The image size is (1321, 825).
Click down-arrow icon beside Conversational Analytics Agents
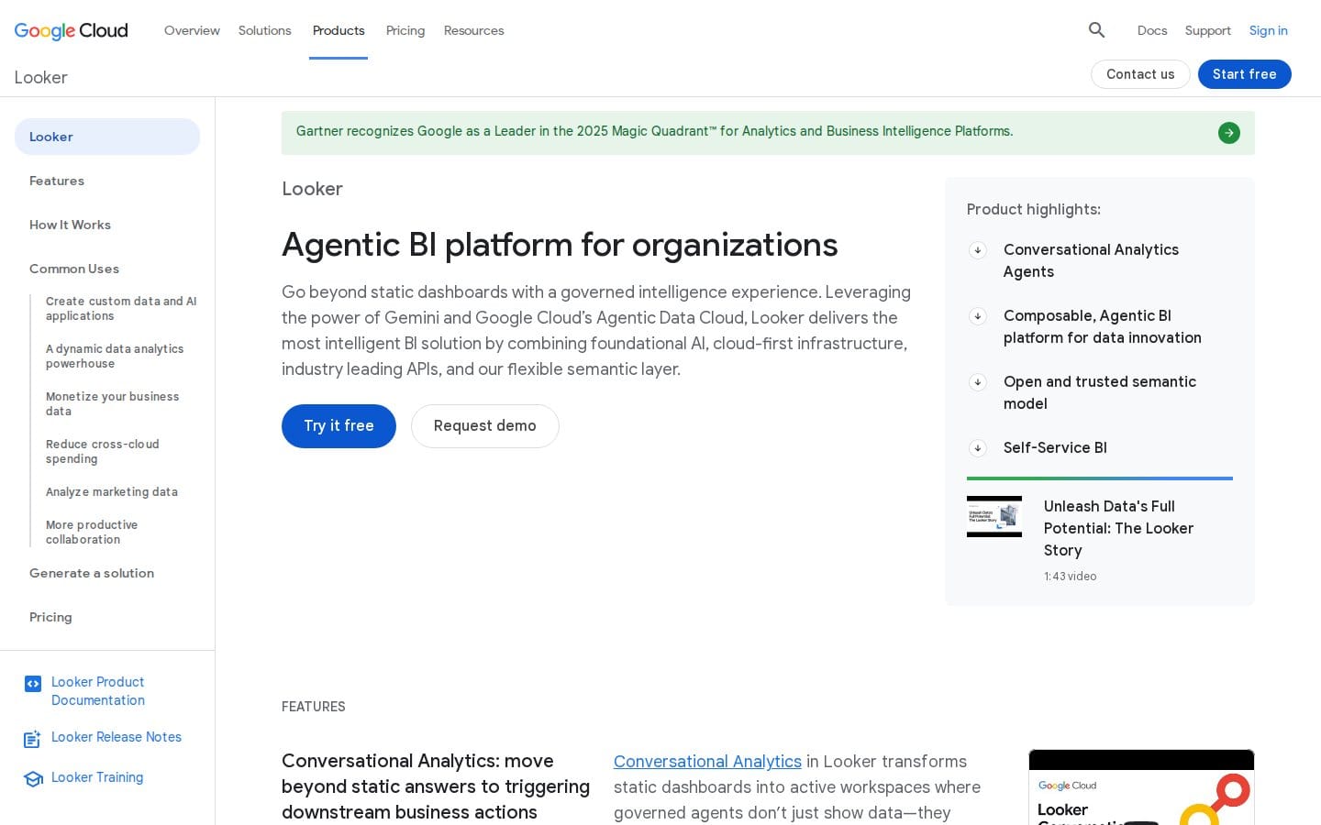pyautogui.click(x=978, y=250)
